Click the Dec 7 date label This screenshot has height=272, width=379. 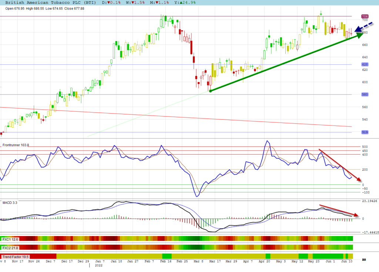[50, 261]
